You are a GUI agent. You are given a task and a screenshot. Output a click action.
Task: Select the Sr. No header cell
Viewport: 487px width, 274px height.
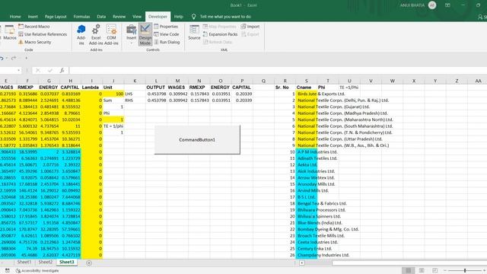tap(285, 88)
